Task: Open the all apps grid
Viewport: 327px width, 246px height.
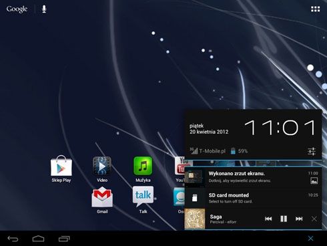Action: pos(315,9)
